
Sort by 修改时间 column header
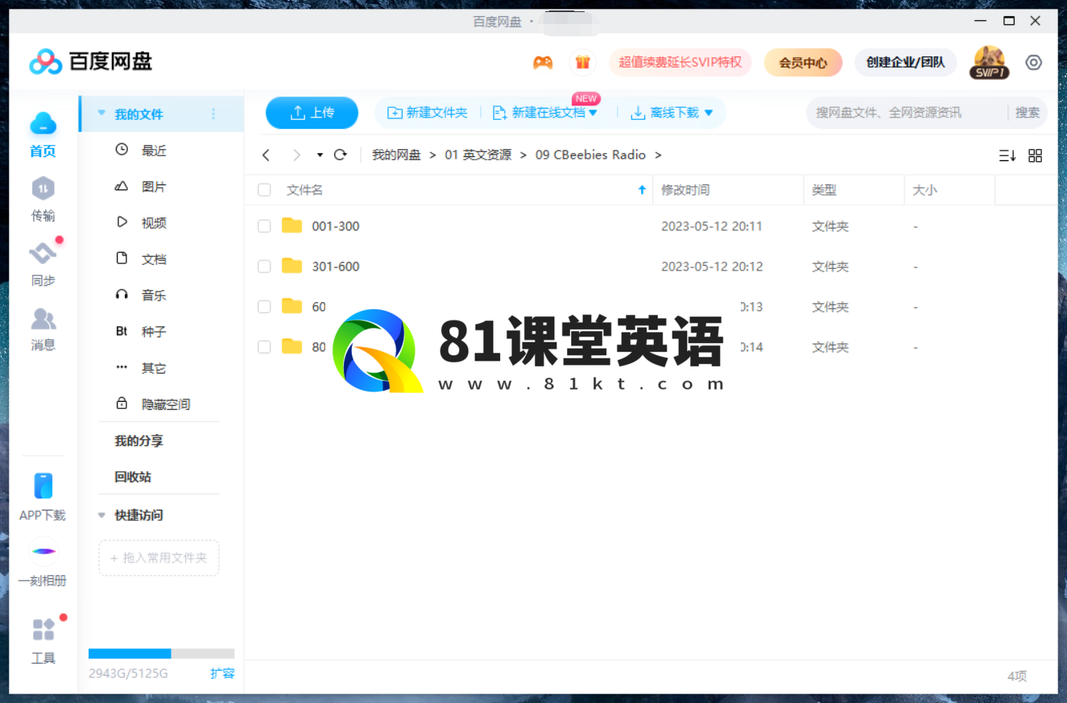pos(685,190)
